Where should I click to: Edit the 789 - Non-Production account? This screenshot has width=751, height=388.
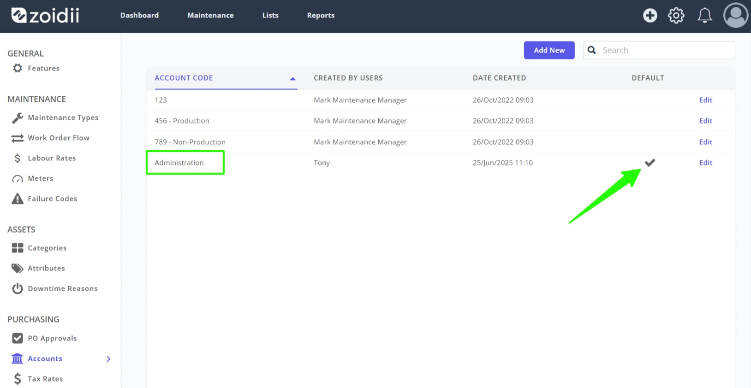coord(706,142)
